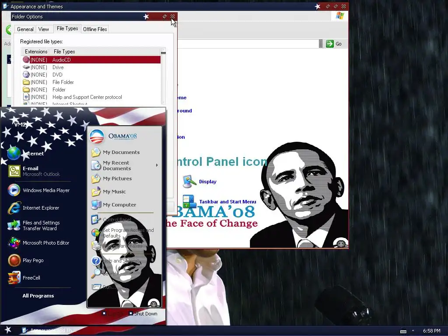Select the AudioCD file type row

91,59
